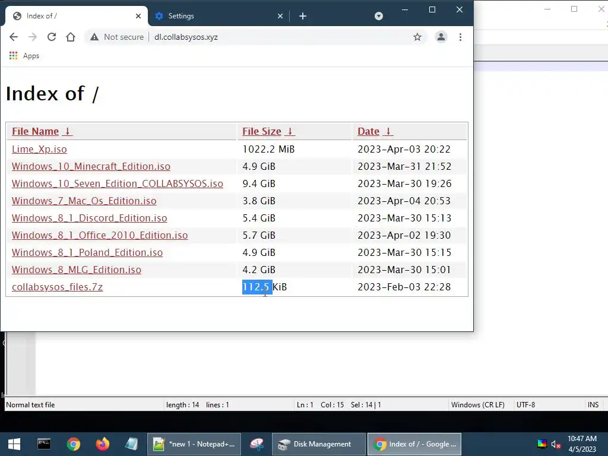Click the 9.4 GiB file size cell
Viewport: 608px width, 456px height.
[259, 184]
